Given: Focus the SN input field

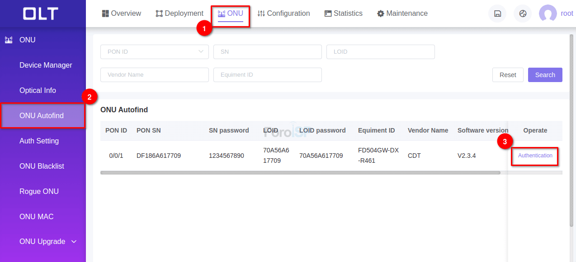Looking at the screenshot, I should tap(267, 52).
